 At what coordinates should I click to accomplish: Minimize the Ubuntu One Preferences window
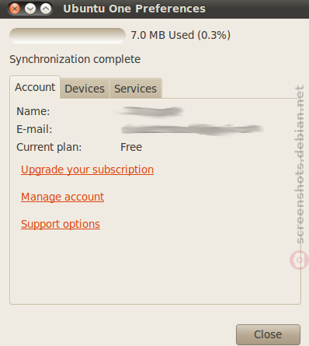(30, 9)
